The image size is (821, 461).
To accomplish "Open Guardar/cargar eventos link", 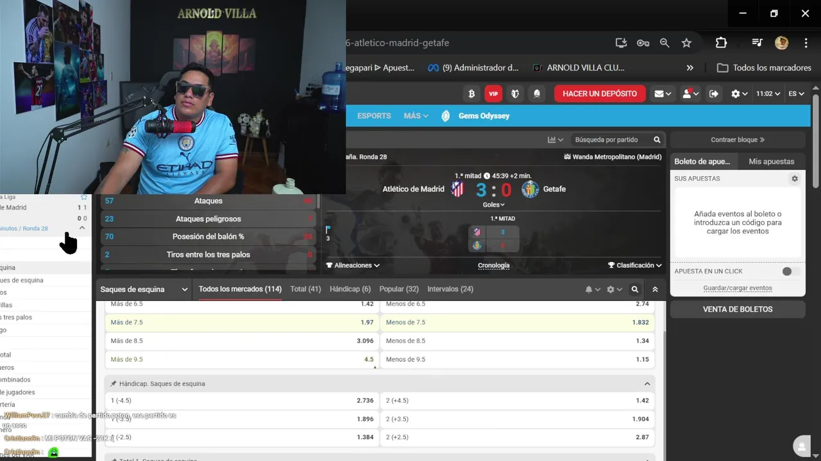I will pos(738,288).
